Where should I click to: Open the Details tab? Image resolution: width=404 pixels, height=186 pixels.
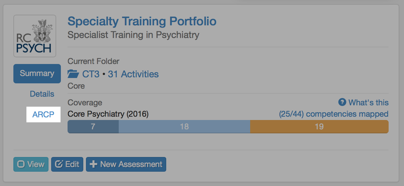pyautogui.click(x=42, y=94)
